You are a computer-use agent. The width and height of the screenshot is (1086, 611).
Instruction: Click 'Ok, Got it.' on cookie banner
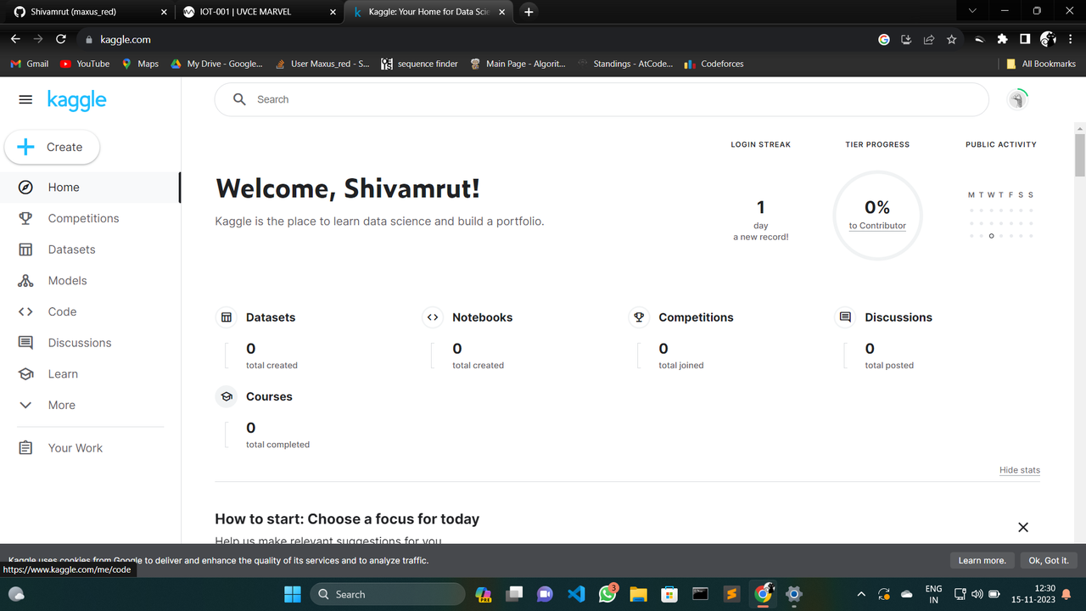pyautogui.click(x=1049, y=560)
